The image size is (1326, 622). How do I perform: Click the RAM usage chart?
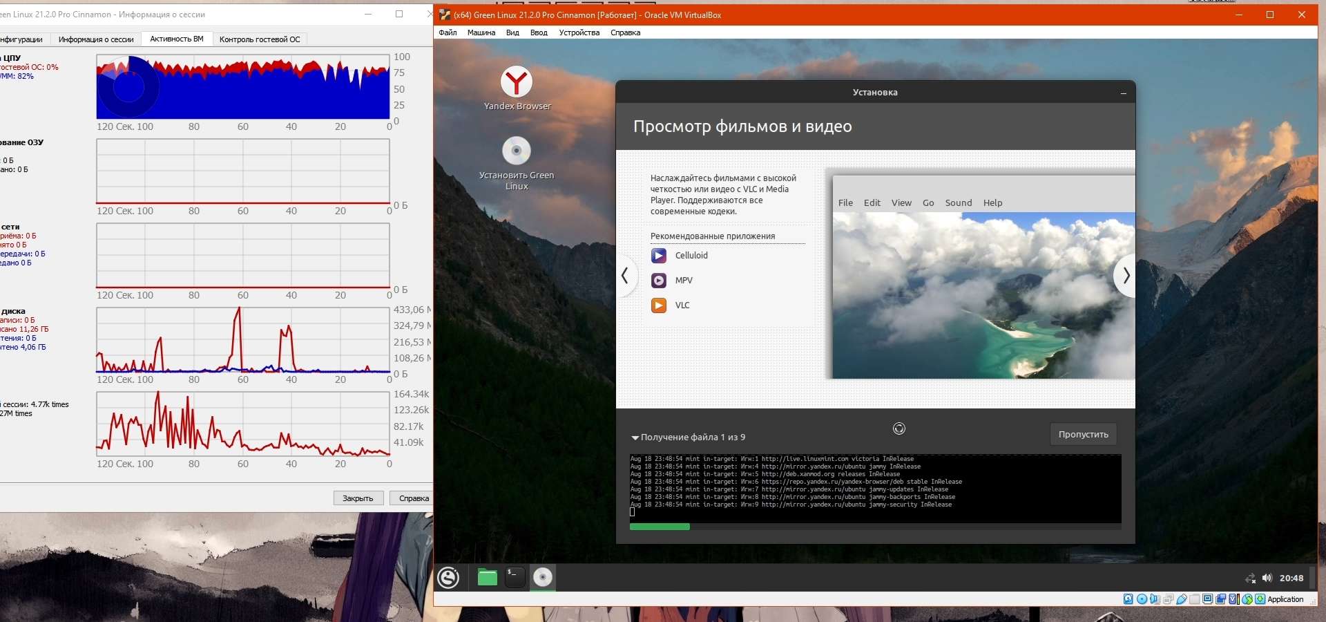point(243,171)
